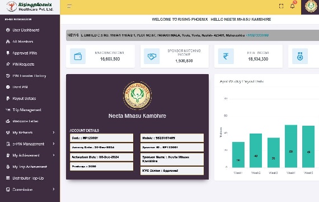This screenshot has width=319, height=202.
Task: Open Used PIN menu item
Action: [20, 87]
